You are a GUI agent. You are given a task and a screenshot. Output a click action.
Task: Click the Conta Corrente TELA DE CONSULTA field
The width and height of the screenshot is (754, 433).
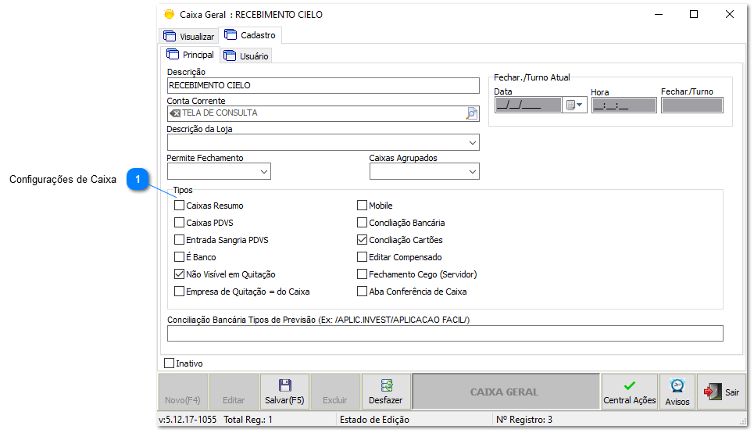323,113
